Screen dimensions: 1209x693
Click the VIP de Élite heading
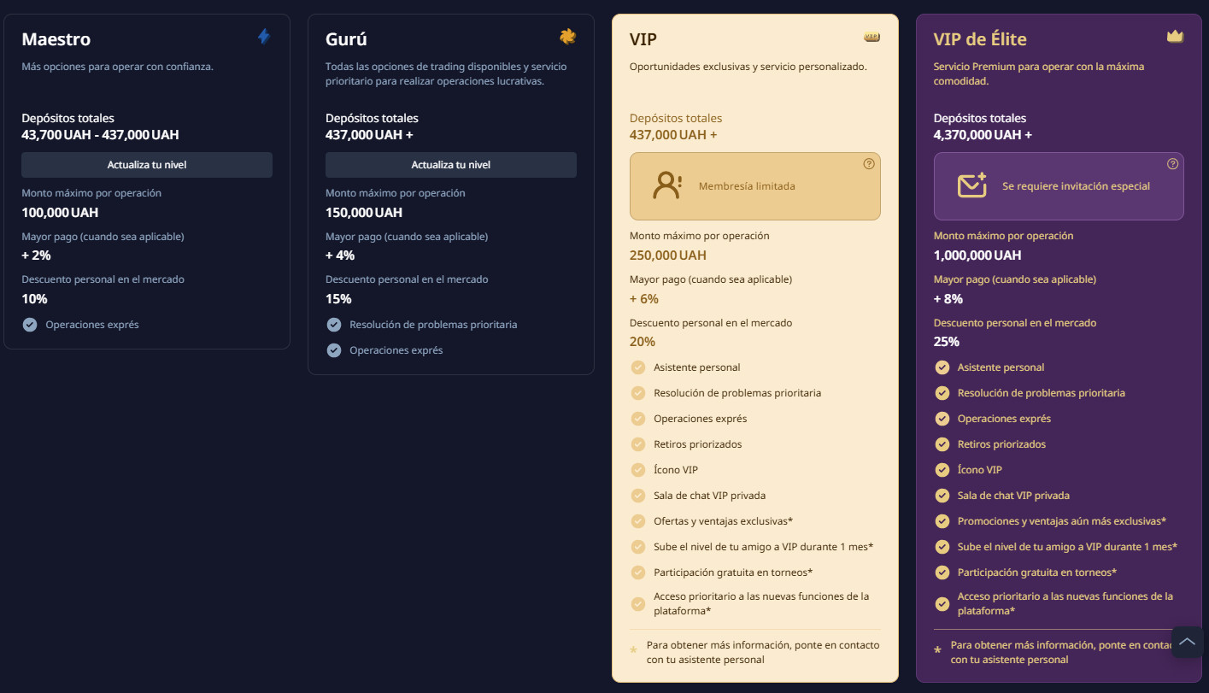pyautogui.click(x=980, y=39)
